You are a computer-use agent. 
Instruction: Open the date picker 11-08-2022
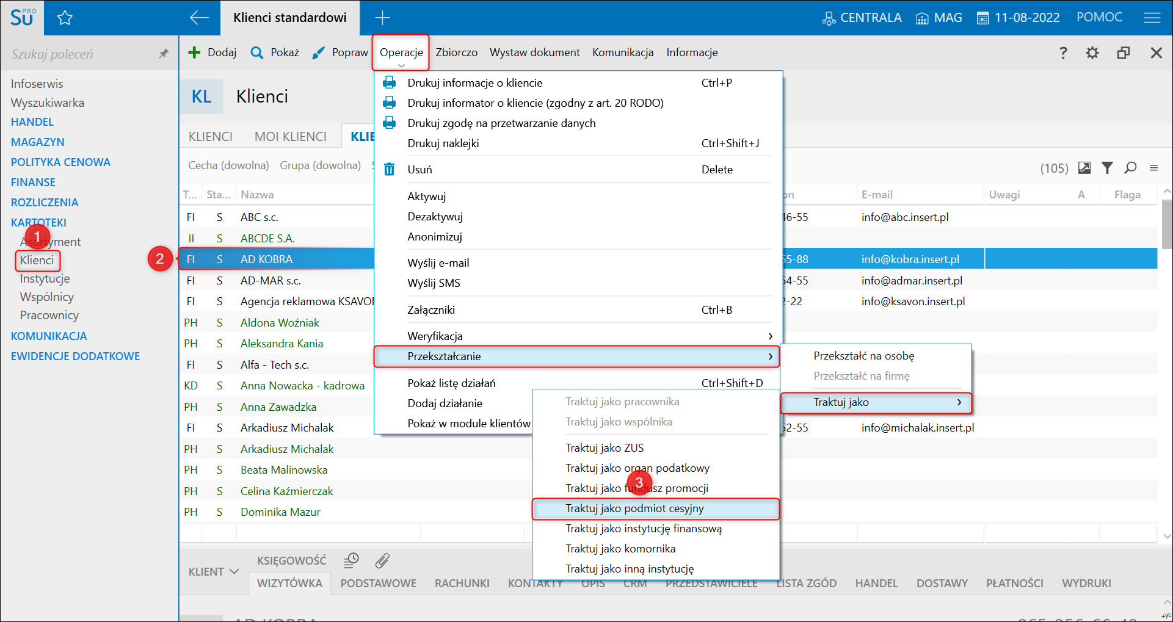point(1019,18)
